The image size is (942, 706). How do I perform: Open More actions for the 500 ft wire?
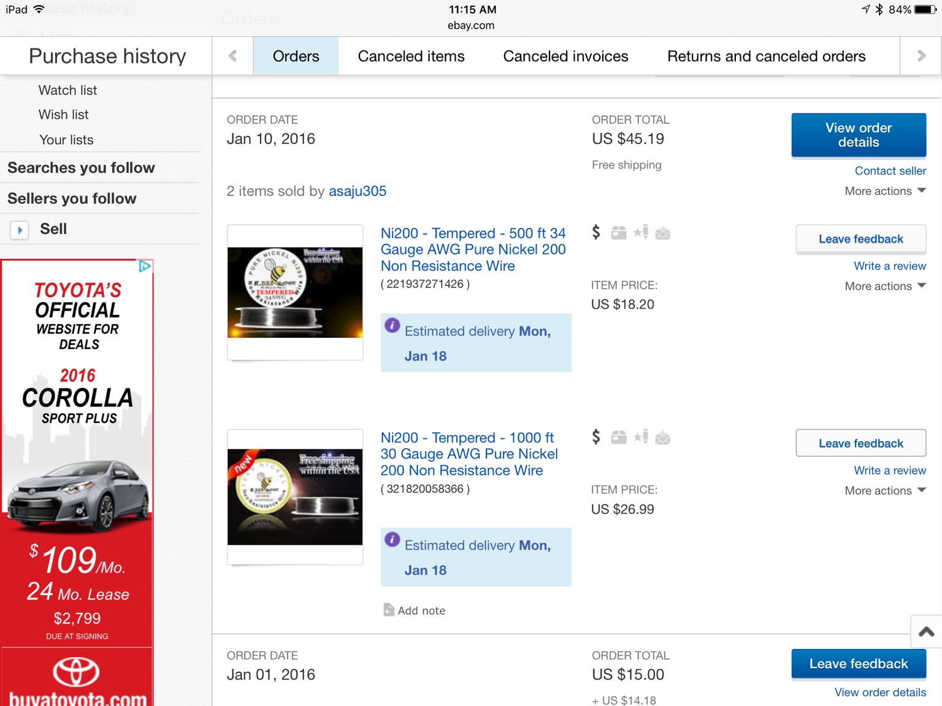(885, 286)
